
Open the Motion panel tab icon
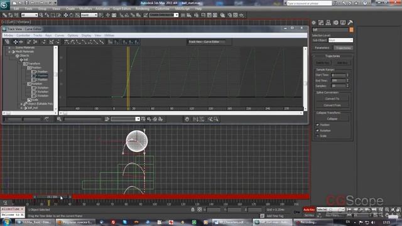pyautogui.click(x=335, y=23)
